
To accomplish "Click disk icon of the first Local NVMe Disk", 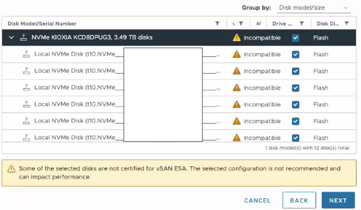I will click(26, 54).
